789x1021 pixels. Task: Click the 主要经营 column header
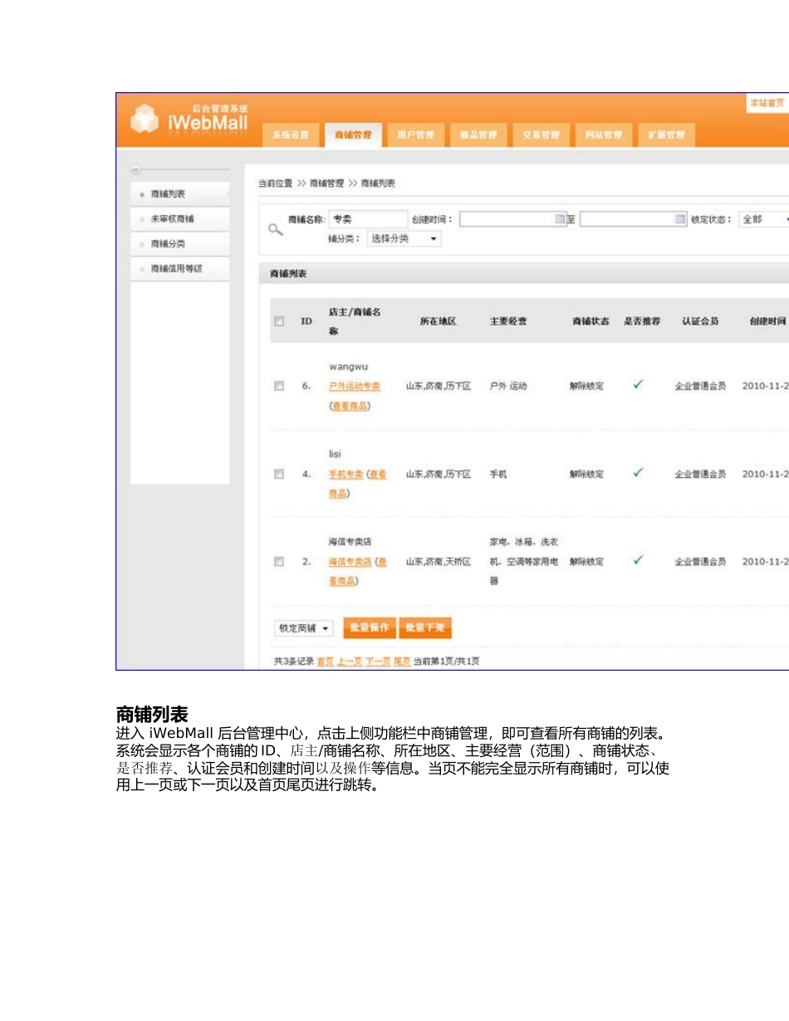[507, 321]
